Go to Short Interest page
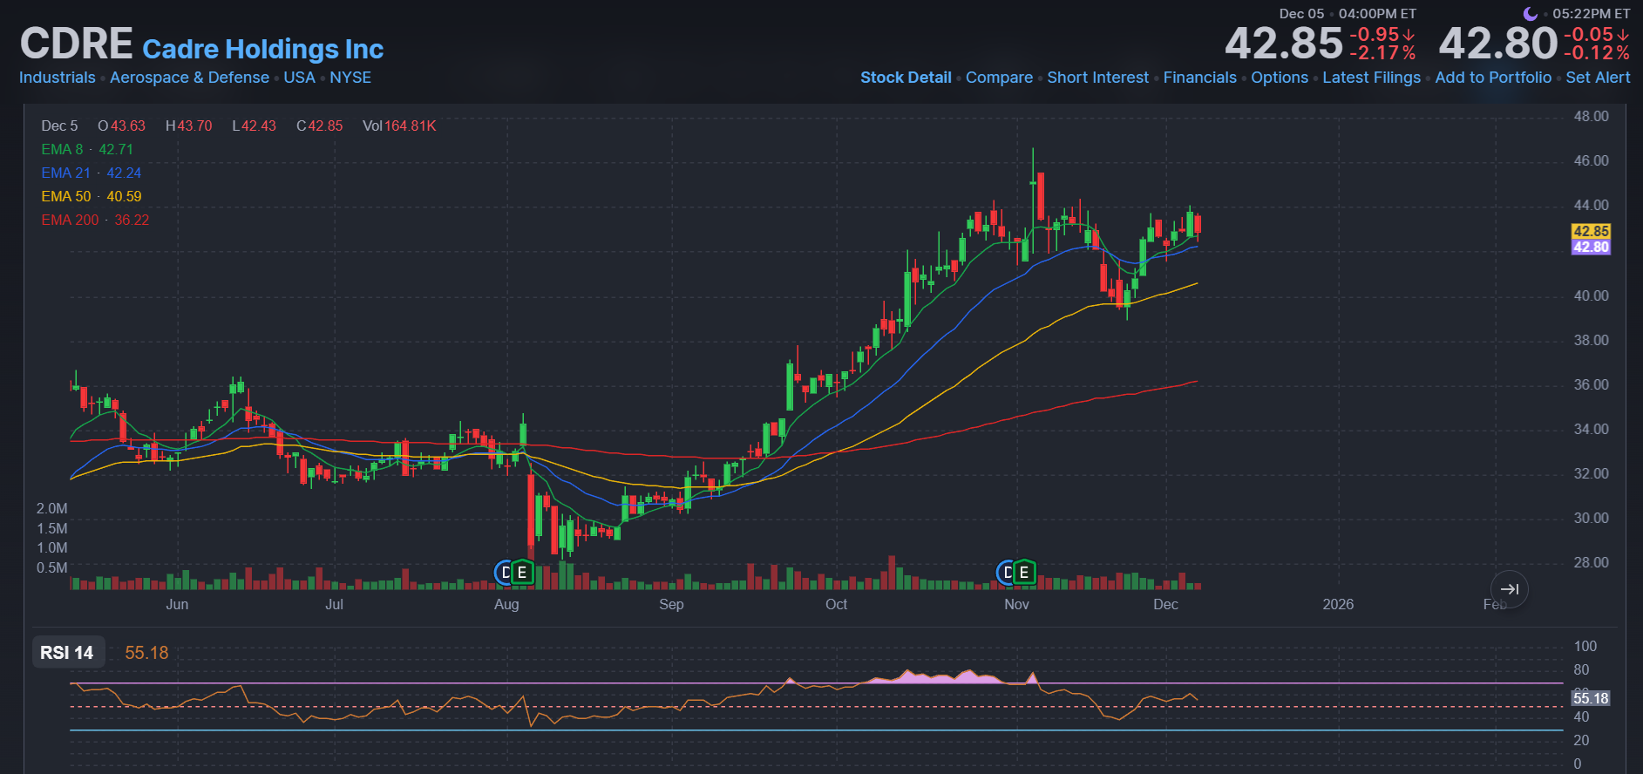Screen dimensions: 1643x774 tap(1097, 78)
